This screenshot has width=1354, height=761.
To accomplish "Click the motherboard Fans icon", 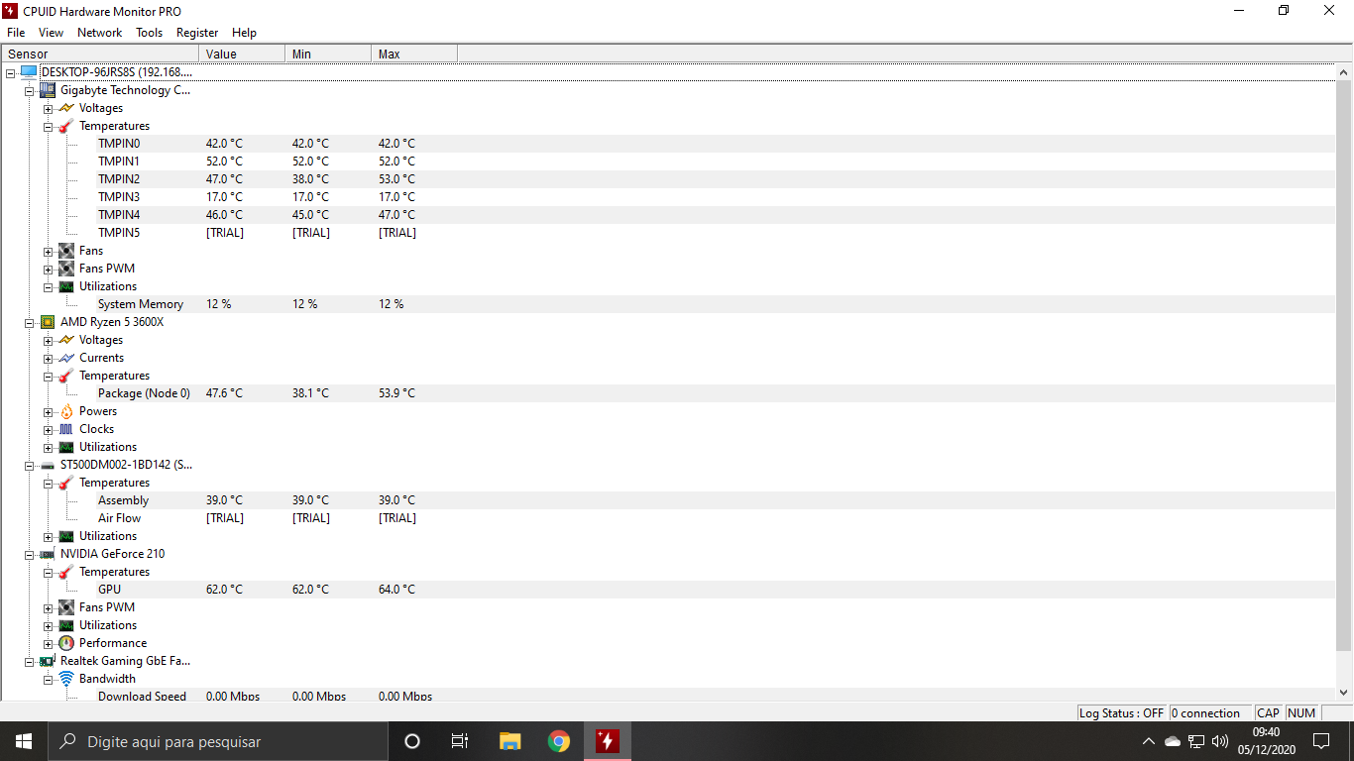I will [66, 251].
